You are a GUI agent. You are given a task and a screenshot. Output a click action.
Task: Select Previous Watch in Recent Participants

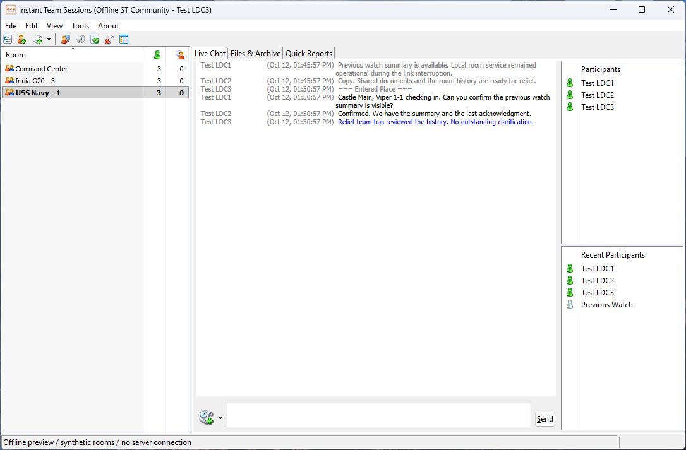click(607, 305)
